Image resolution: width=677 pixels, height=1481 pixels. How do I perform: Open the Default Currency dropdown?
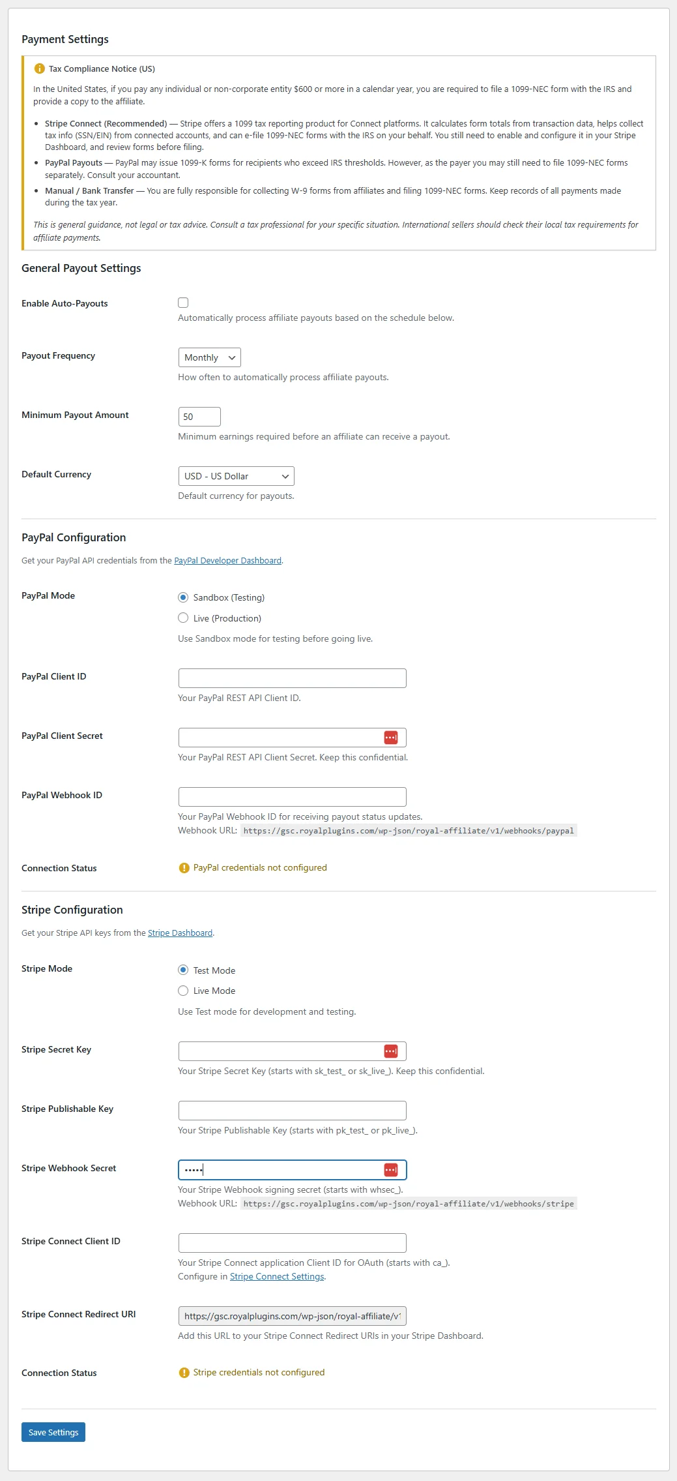coord(235,475)
